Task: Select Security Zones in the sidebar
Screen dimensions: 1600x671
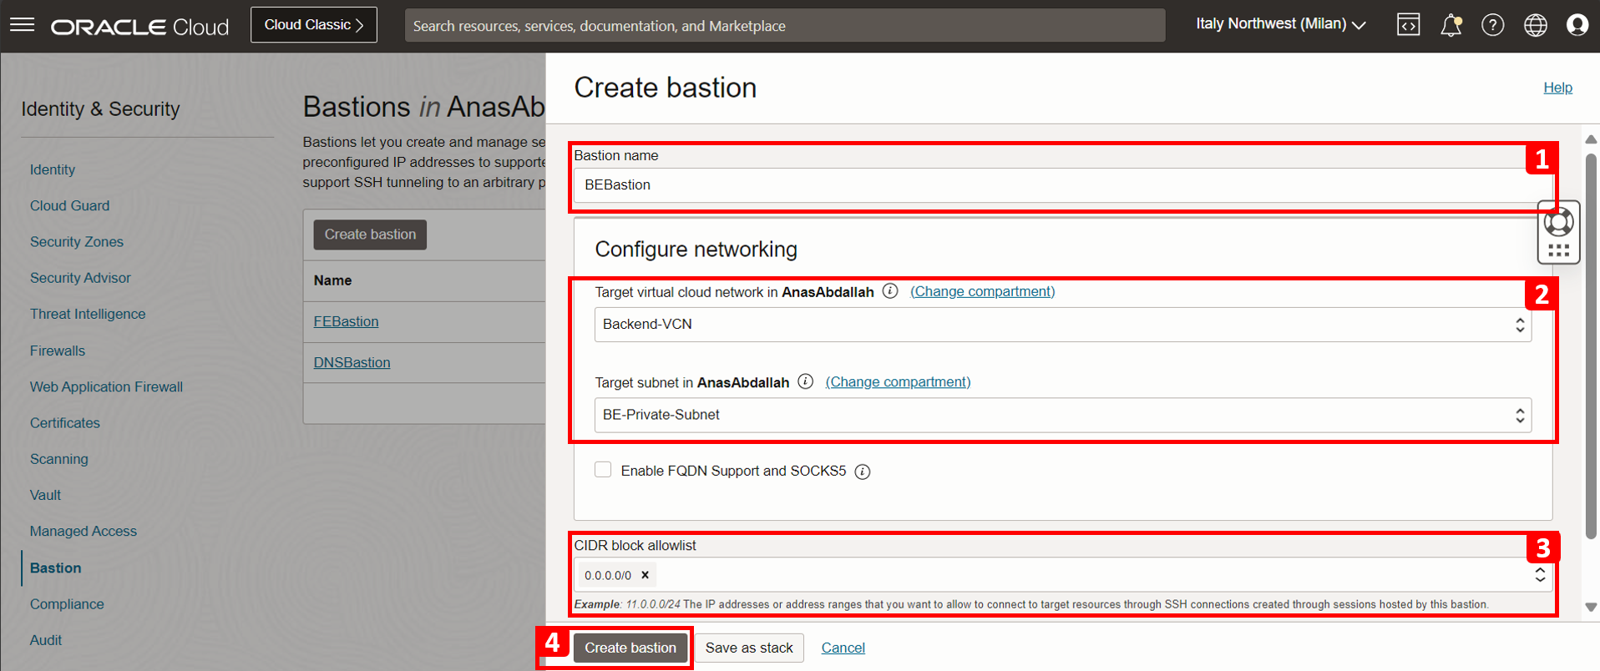Action: (x=77, y=242)
